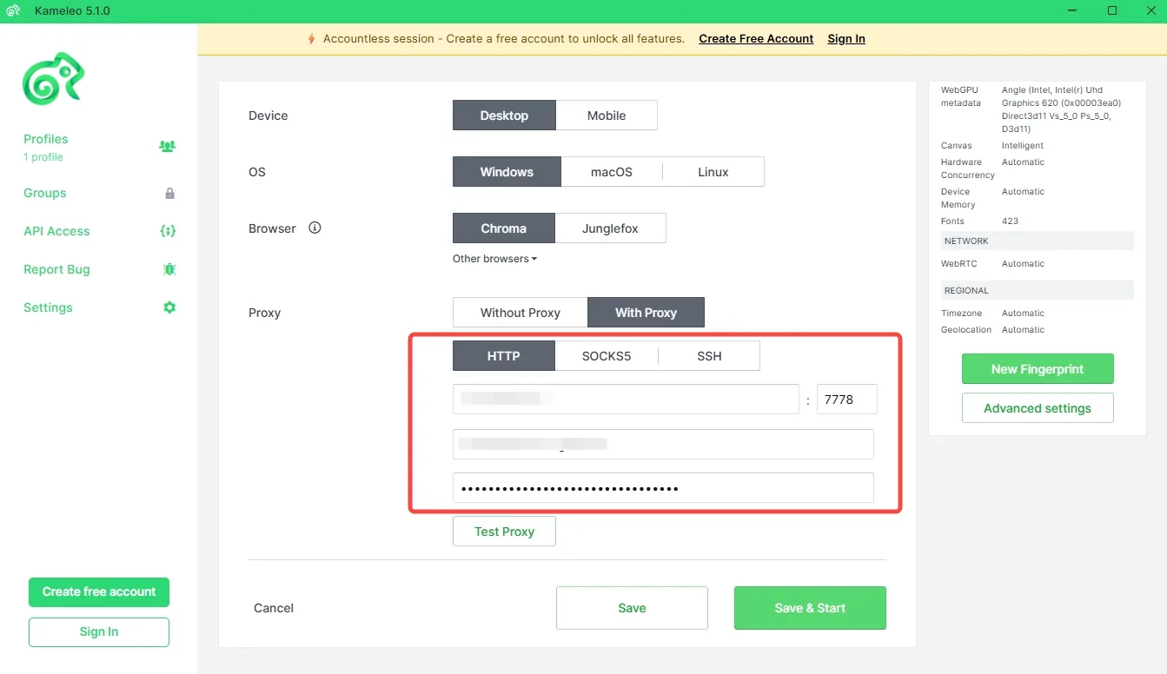Show Browser info tooltip icon
The width and height of the screenshot is (1167, 674).
[315, 228]
